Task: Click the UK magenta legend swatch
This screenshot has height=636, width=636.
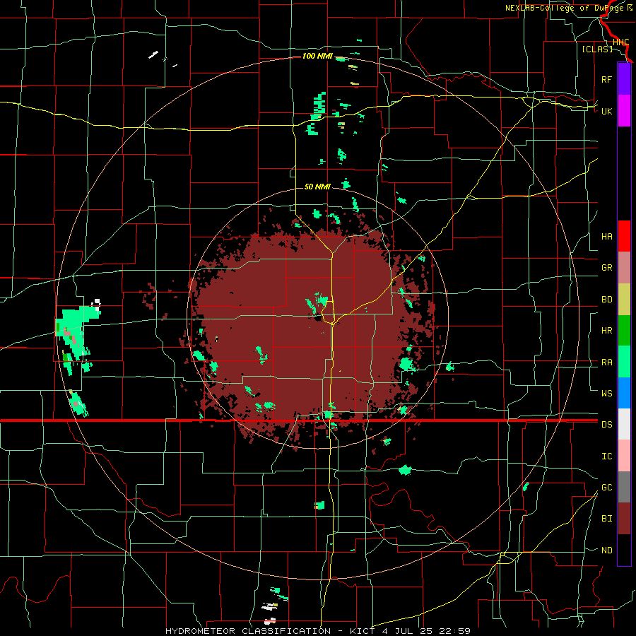Action: [x=624, y=111]
